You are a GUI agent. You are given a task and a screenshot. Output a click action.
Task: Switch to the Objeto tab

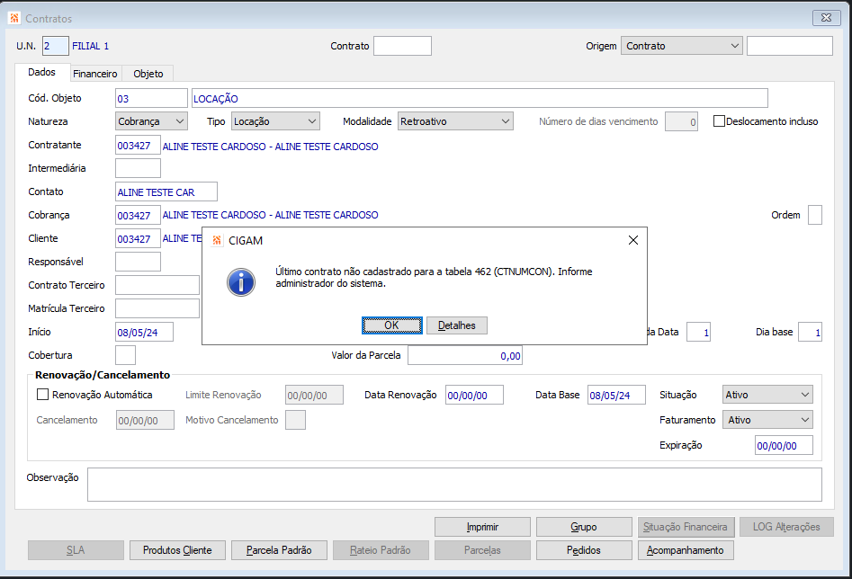pos(148,74)
